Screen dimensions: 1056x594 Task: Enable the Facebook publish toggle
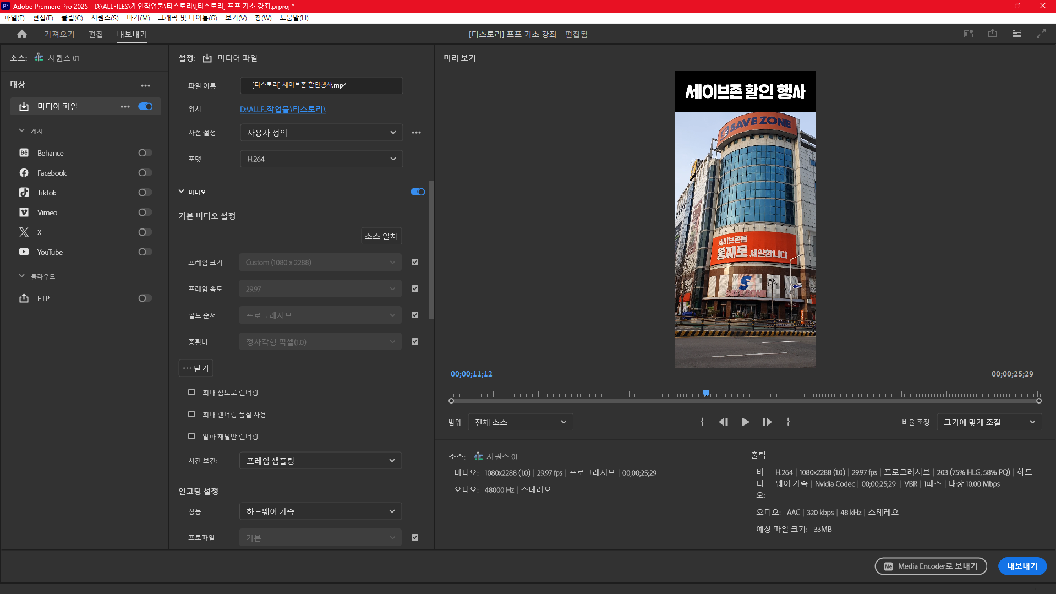[145, 173]
